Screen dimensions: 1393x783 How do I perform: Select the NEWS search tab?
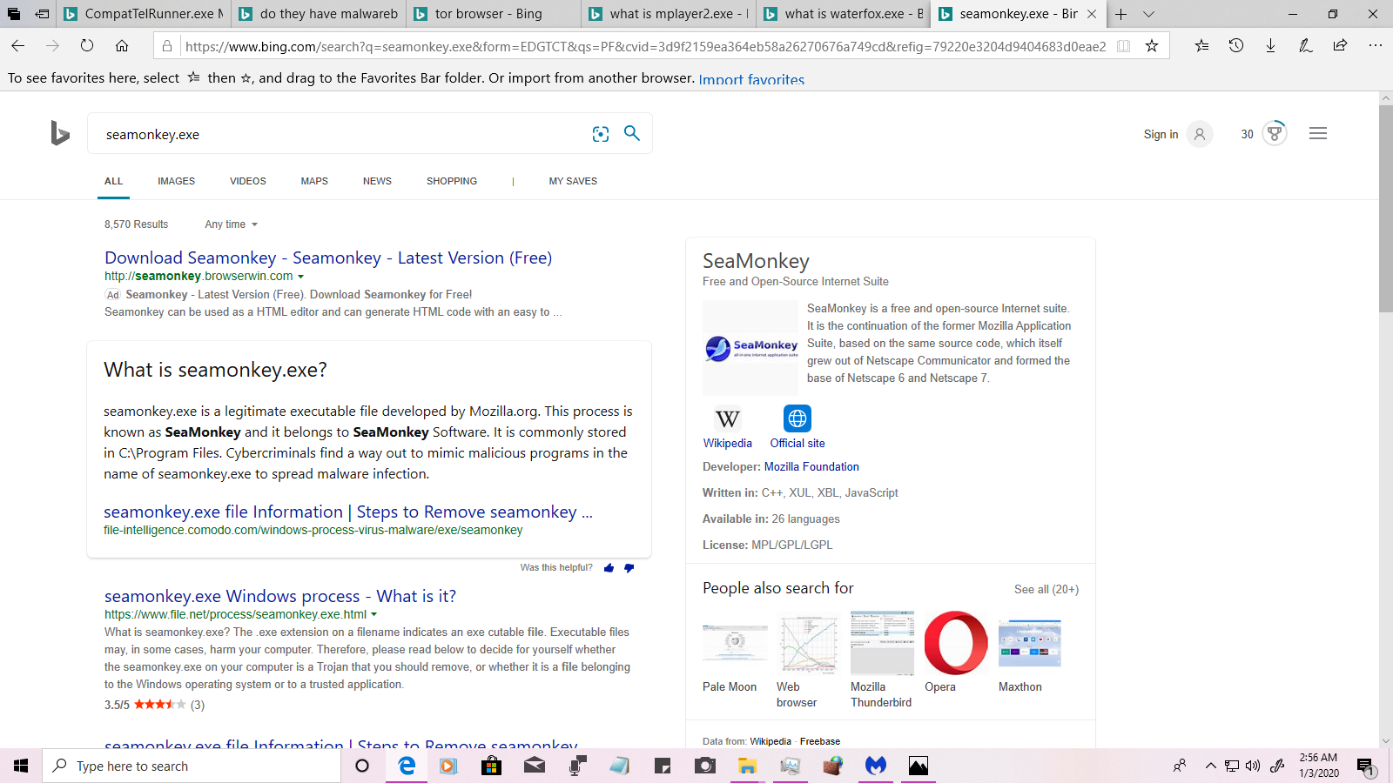pyautogui.click(x=377, y=181)
